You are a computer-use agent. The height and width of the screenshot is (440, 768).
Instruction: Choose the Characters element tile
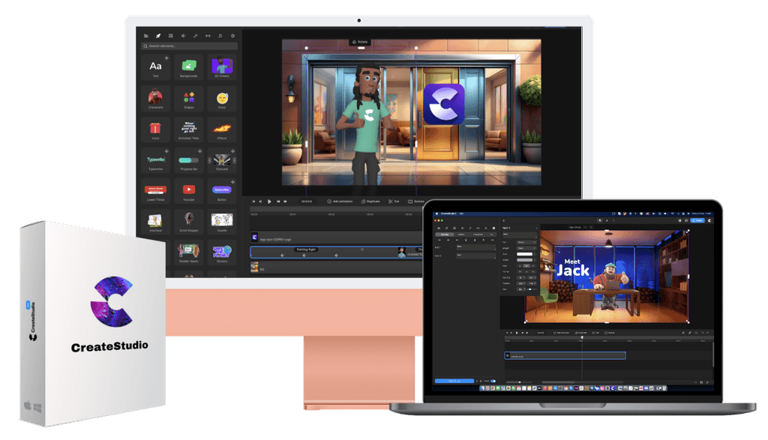156,99
